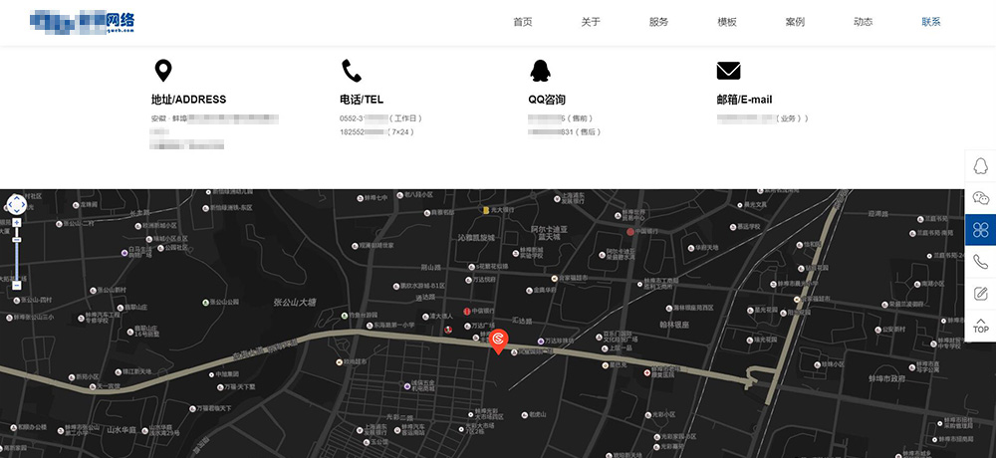Click the telephone icon above 电话/TEL
This screenshot has height=458, width=996.
coord(352,71)
